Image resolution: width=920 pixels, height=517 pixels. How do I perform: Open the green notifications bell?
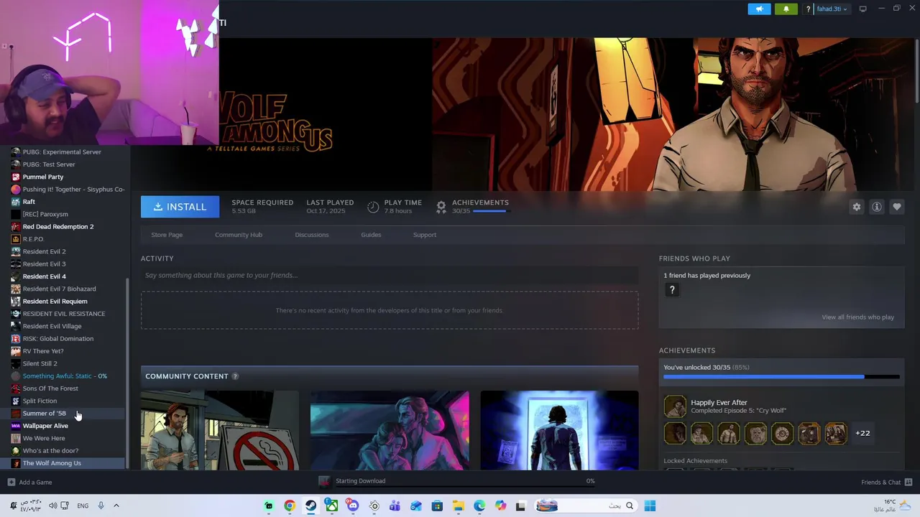tap(786, 9)
